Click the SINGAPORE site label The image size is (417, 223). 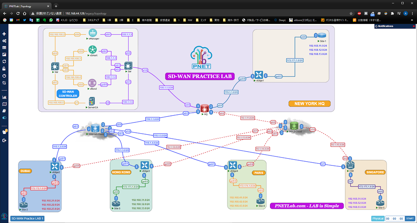375,172
